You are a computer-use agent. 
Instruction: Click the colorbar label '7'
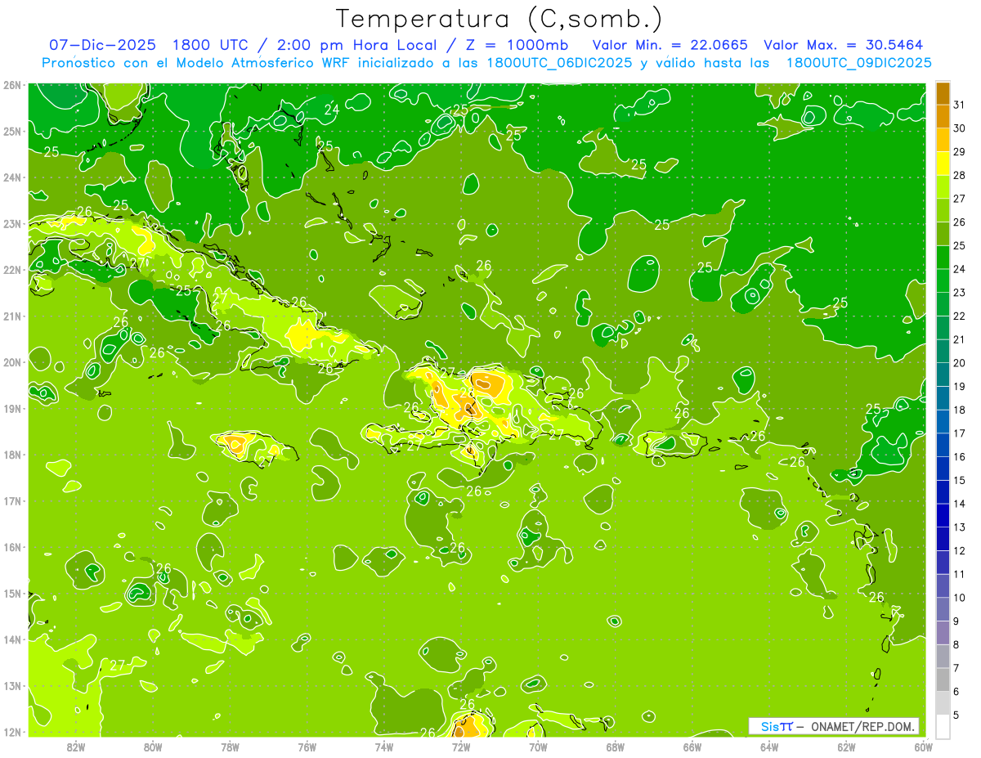pyautogui.click(x=958, y=668)
